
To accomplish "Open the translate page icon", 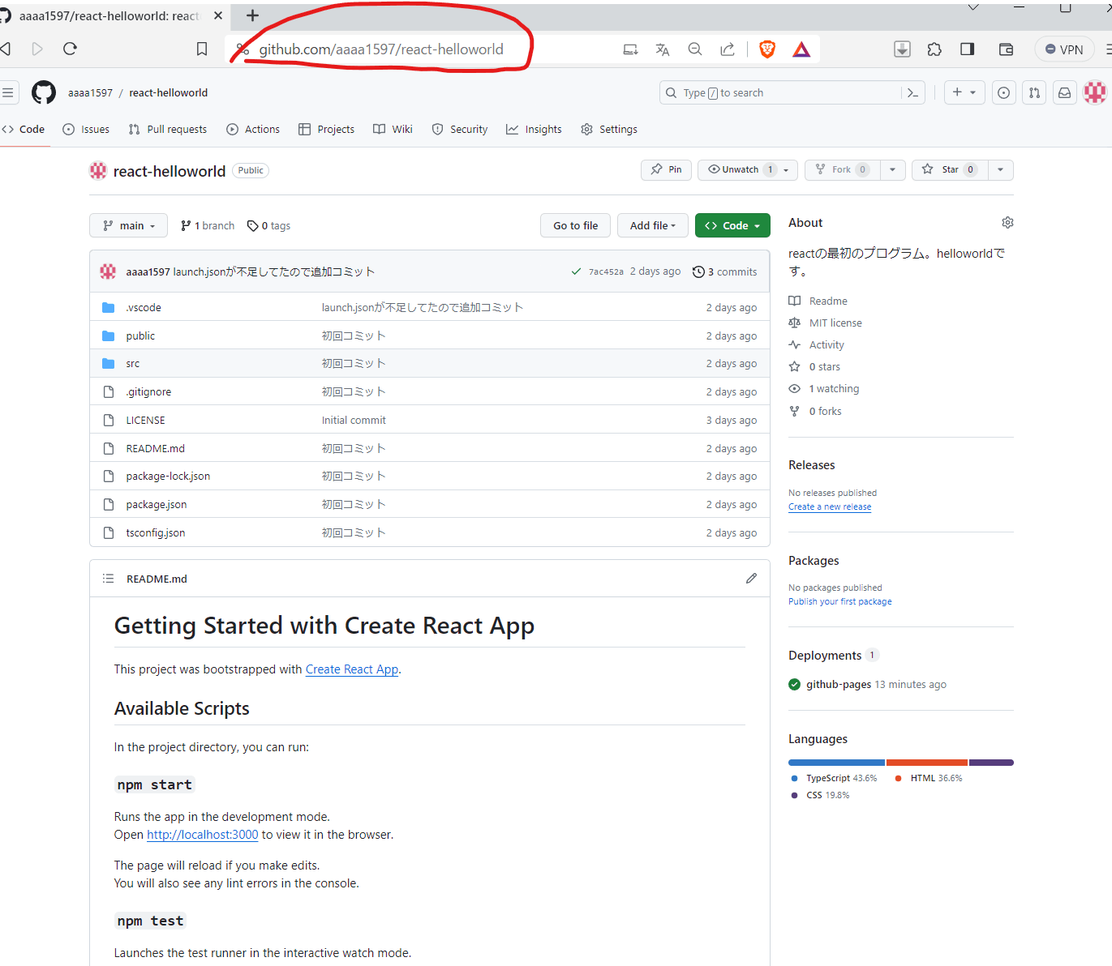I will [x=663, y=49].
